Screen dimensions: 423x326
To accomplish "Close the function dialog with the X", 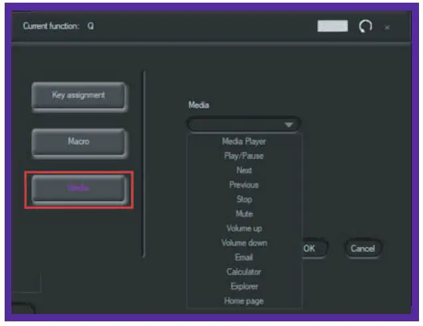I will pyautogui.click(x=387, y=27).
